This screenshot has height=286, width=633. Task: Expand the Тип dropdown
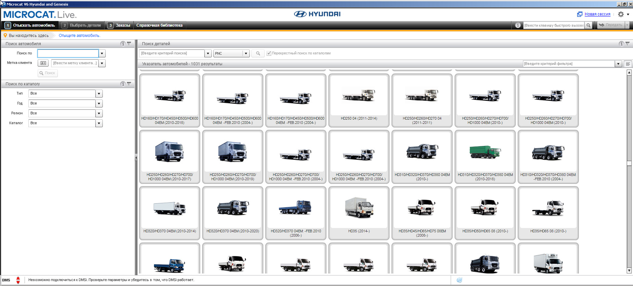[x=98, y=94]
